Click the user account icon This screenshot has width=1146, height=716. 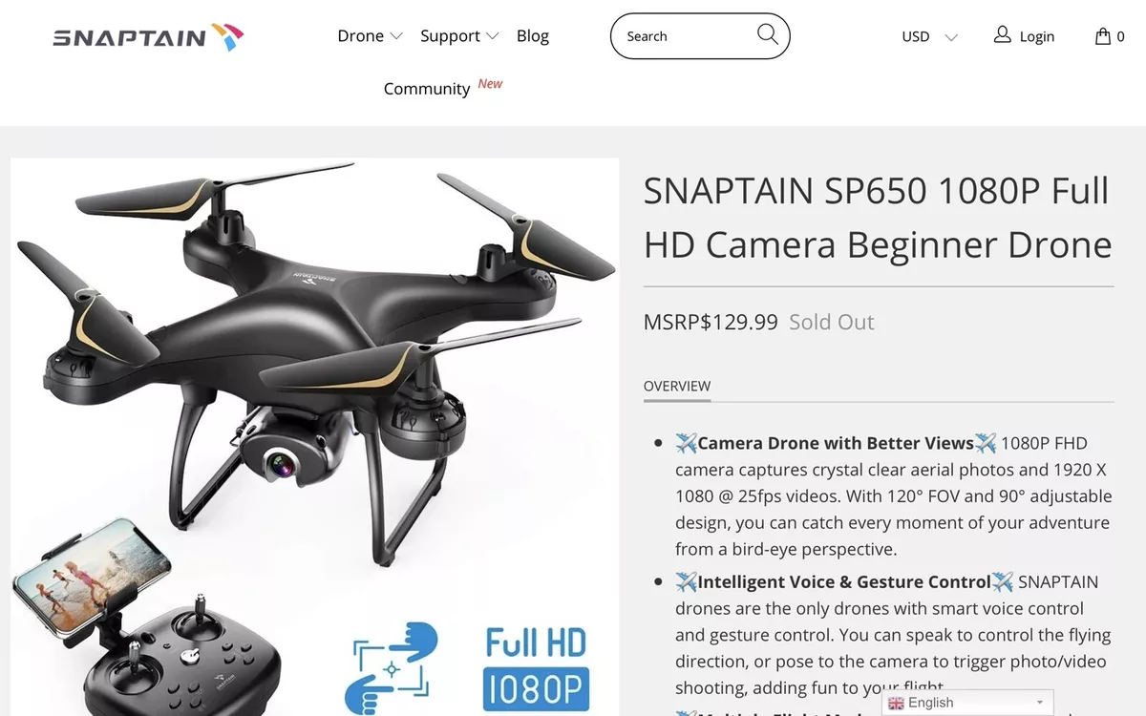[x=1002, y=34]
